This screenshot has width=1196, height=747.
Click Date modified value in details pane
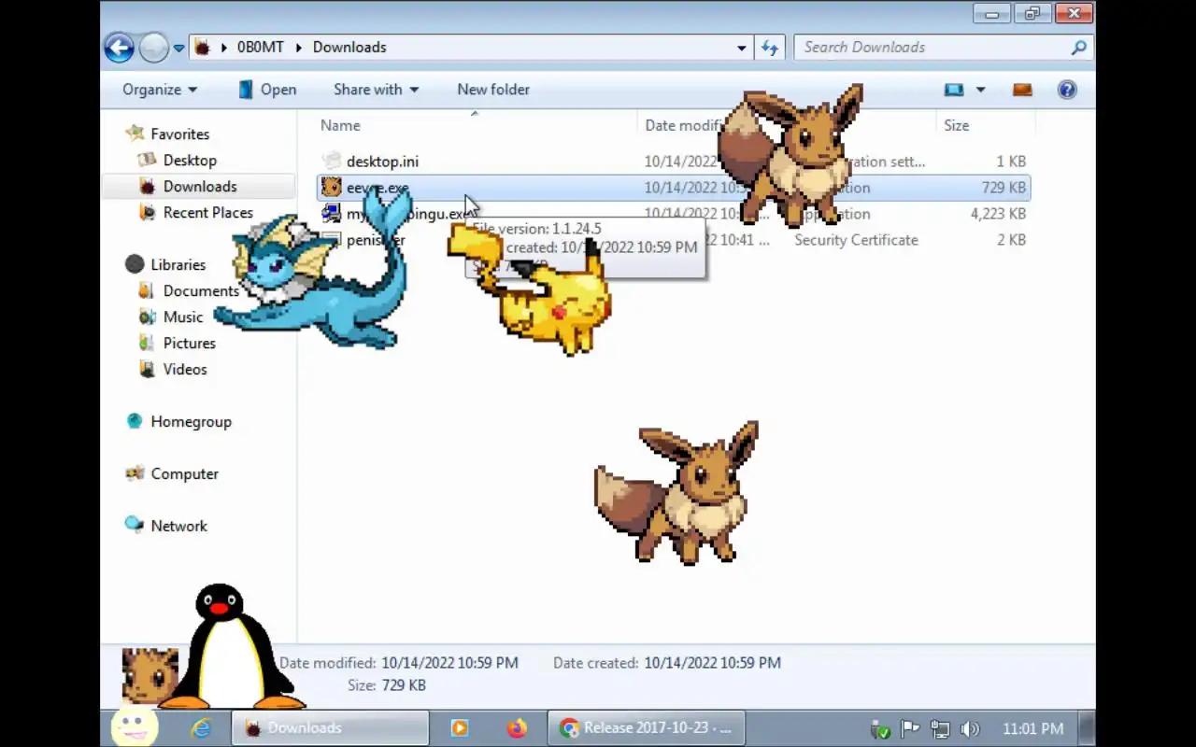pos(449,663)
